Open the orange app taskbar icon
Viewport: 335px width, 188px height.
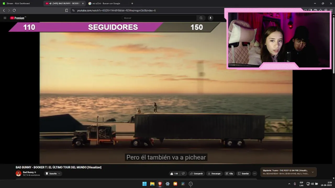tap(175, 184)
